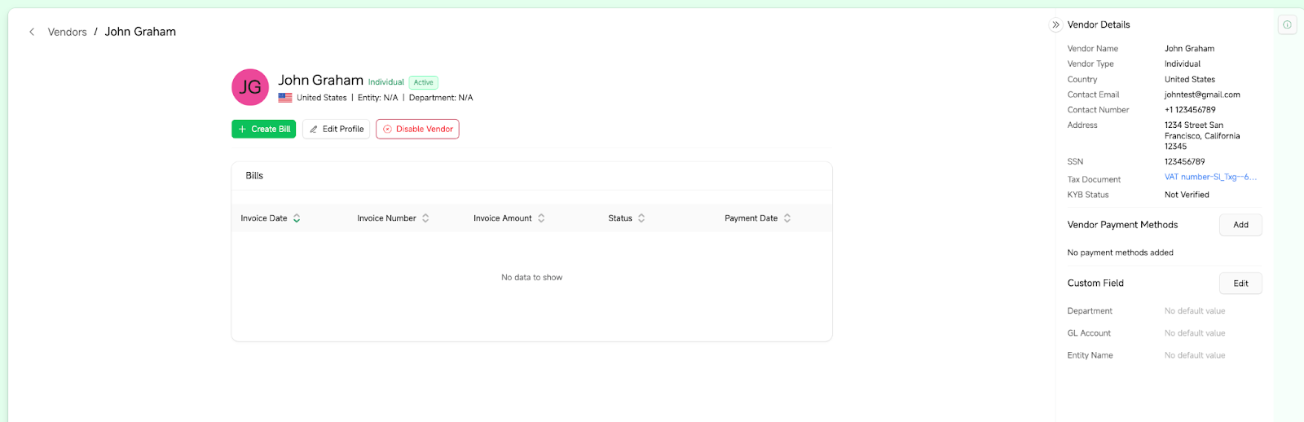Click the Entity Name No default value

point(1195,355)
